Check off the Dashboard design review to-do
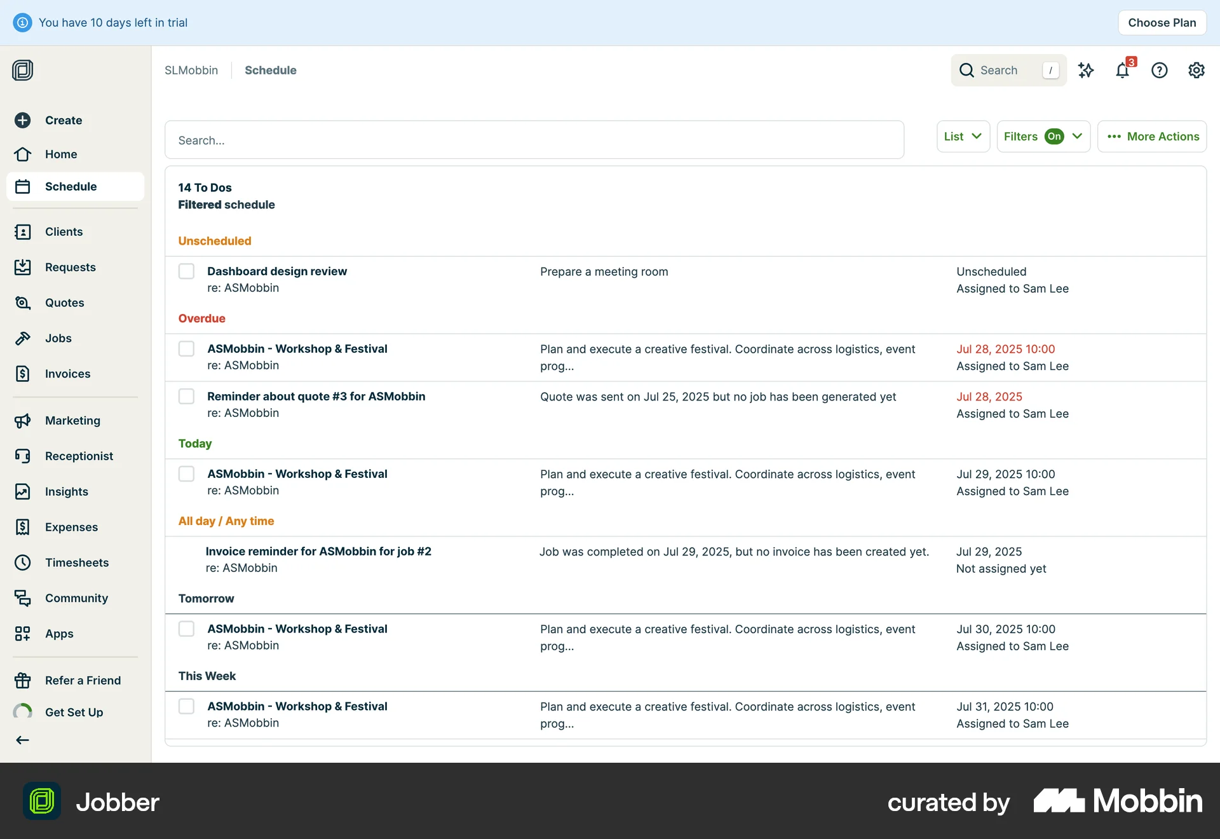 [x=186, y=271]
